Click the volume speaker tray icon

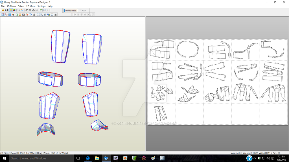pyautogui.click(x=268, y=158)
